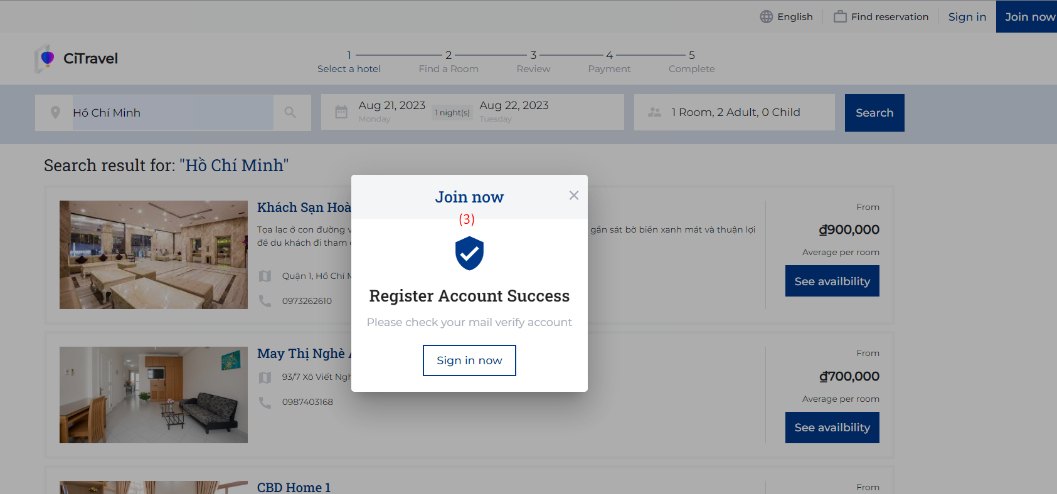Click the calendar icon beside Aug 21
Screen dimensions: 1057x494
[341, 112]
